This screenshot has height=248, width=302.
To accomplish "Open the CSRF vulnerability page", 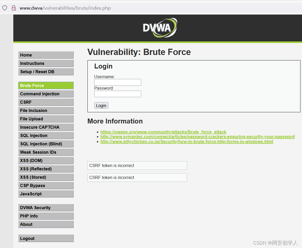I will pyautogui.click(x=46, y=102).
